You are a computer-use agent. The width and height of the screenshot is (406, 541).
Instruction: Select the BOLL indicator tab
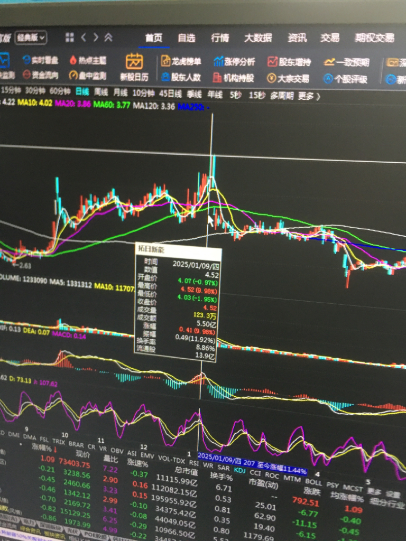(x=313, y=481)
